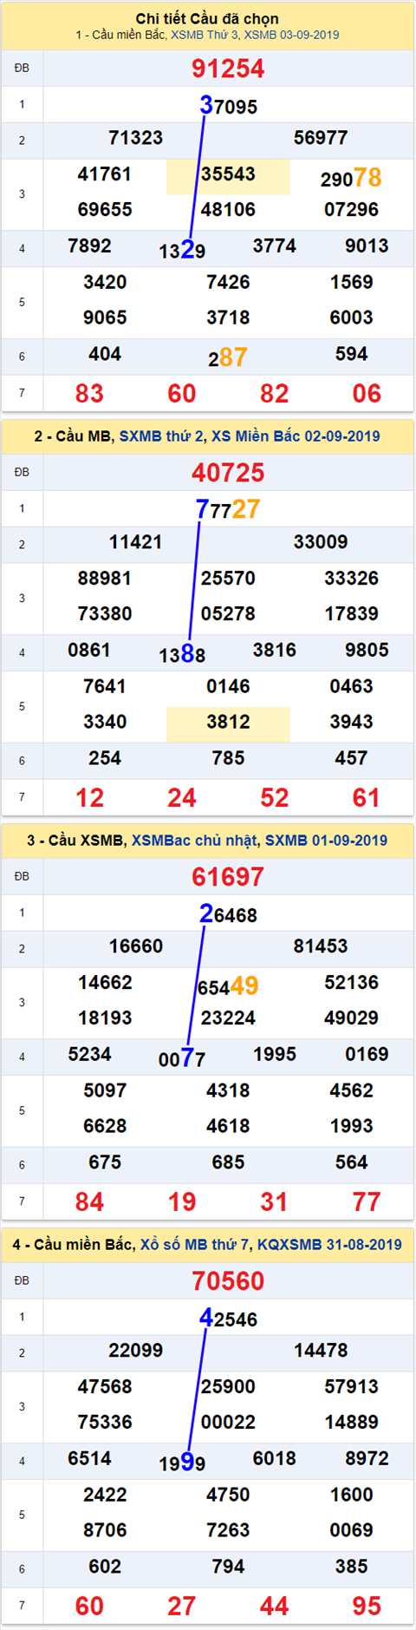Click number 794 in prize 6
This screenshot has width=416, height=1630.
[x=228, y=1567]
